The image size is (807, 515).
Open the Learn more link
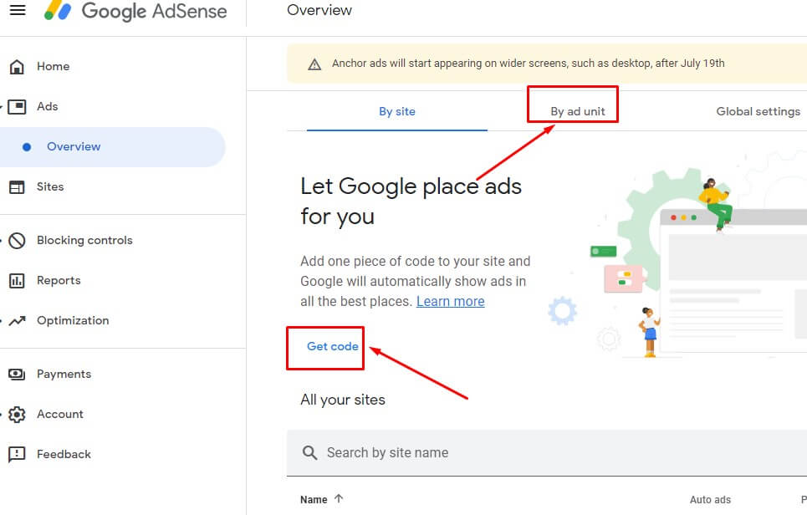[x=451, y=301]
